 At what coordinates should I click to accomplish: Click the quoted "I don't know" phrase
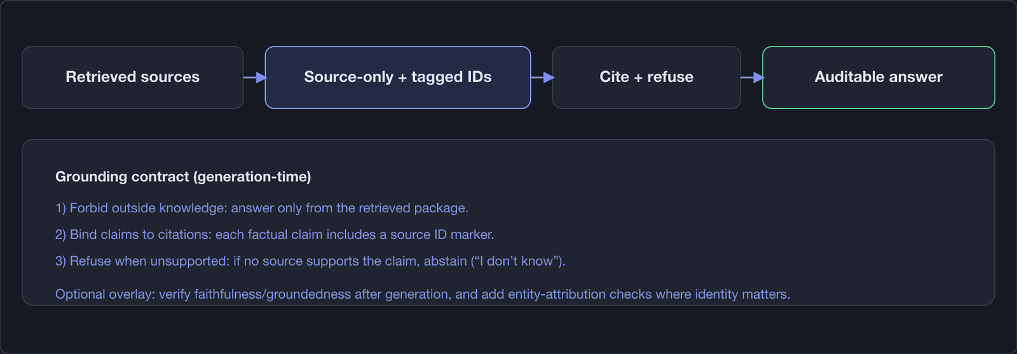515,261
